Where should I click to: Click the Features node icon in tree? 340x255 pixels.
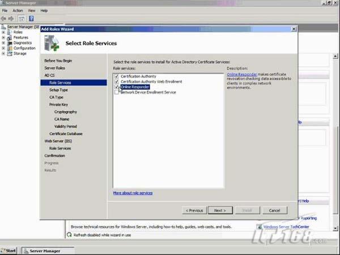[x=10, y=37]
